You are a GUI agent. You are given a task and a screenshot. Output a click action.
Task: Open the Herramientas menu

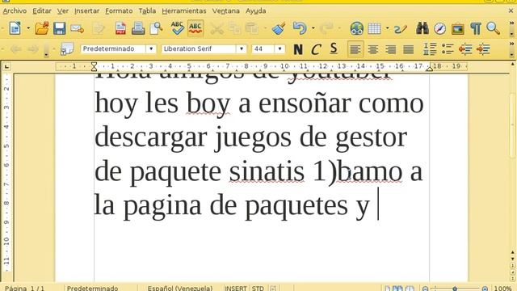click(184, 11)
